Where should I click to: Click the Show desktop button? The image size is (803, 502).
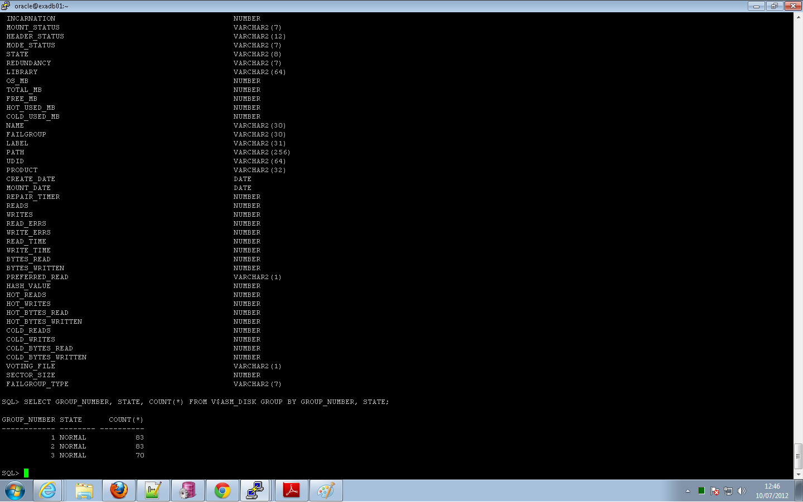click(799, 491)
